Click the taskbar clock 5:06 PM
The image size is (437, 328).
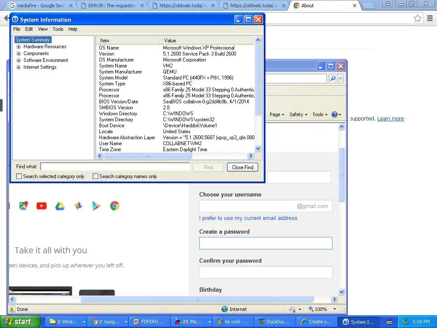(421, 322)
